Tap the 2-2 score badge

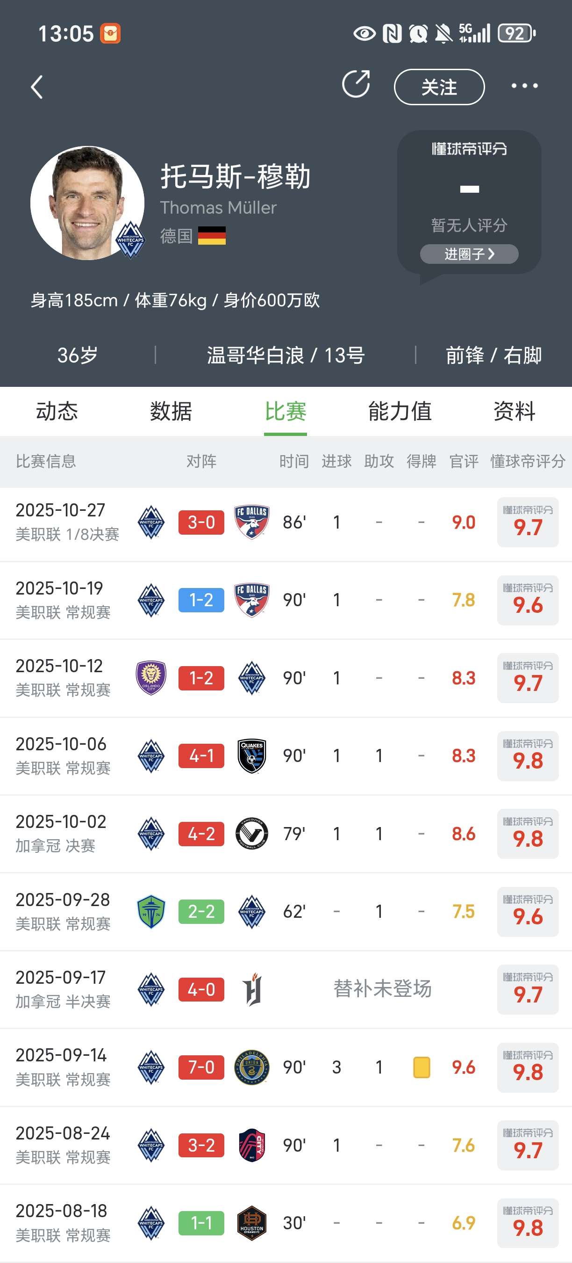point(201,911)
